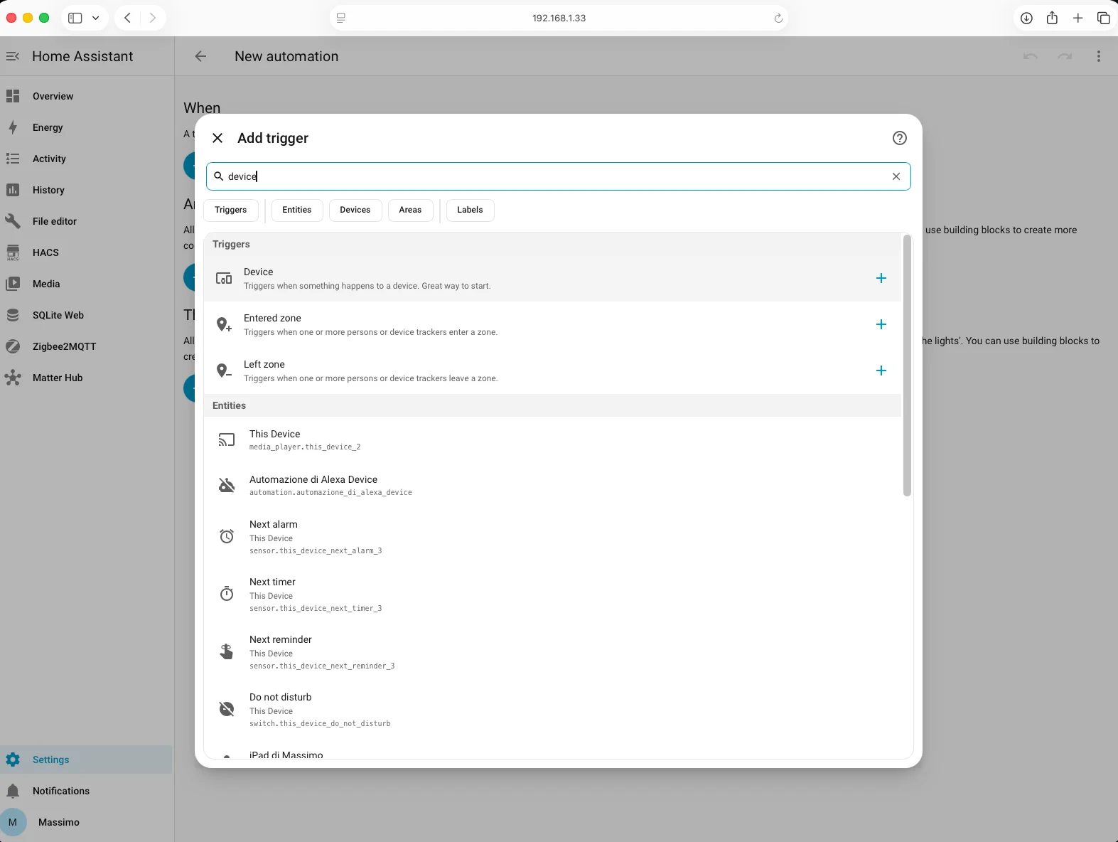Open Safari tab group dropdown arrow
Screen dimensions: 1118x842
(x=96, y=18)
